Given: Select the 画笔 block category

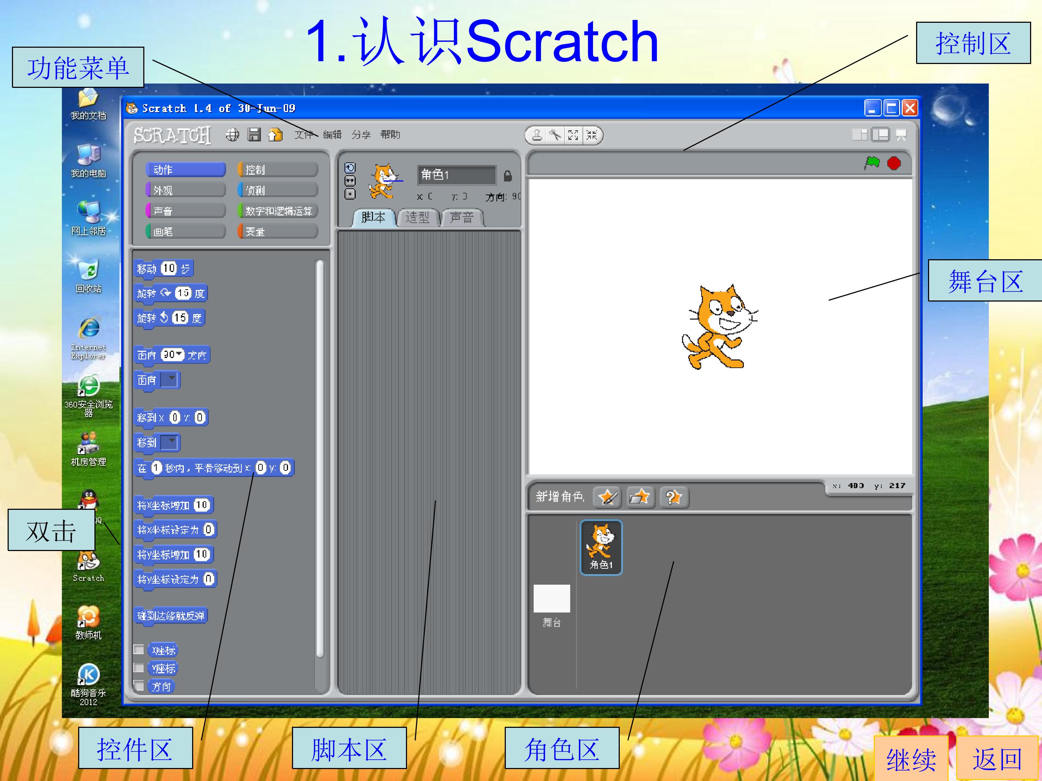Looking at the screenshot, I should coord(186,232).
